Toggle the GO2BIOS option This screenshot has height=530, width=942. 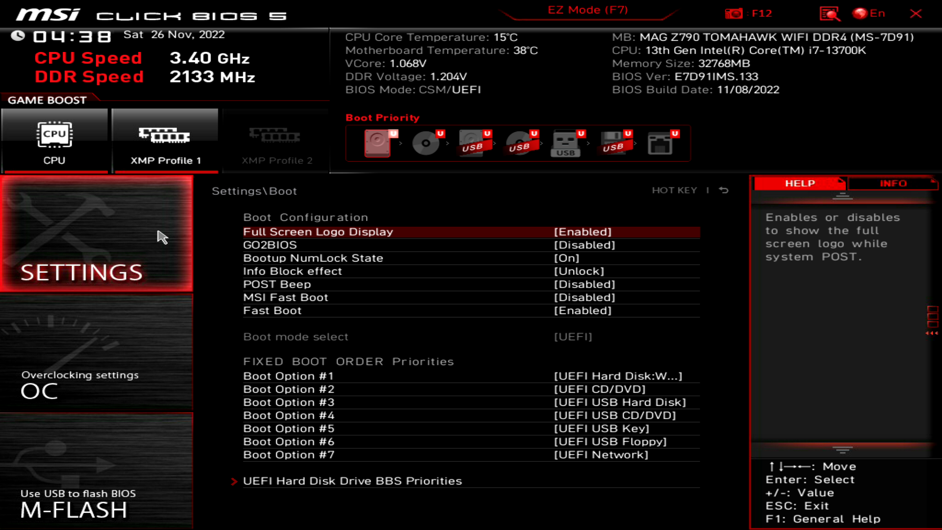[471, 245]
